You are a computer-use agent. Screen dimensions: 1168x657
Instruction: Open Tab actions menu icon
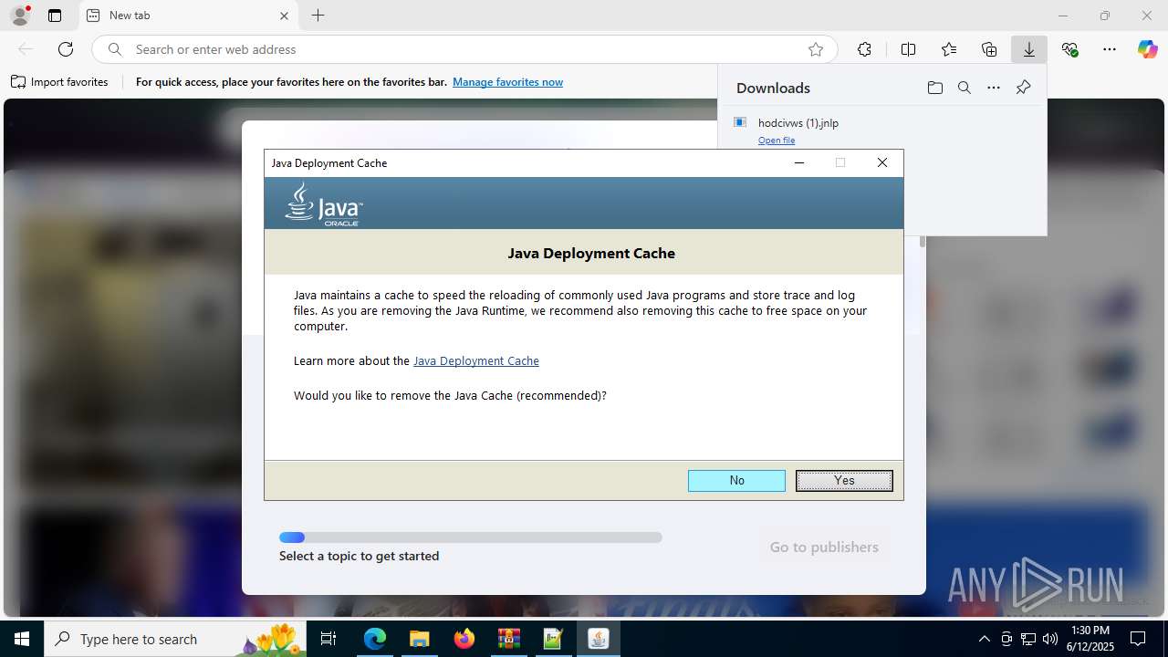point(55,16)
